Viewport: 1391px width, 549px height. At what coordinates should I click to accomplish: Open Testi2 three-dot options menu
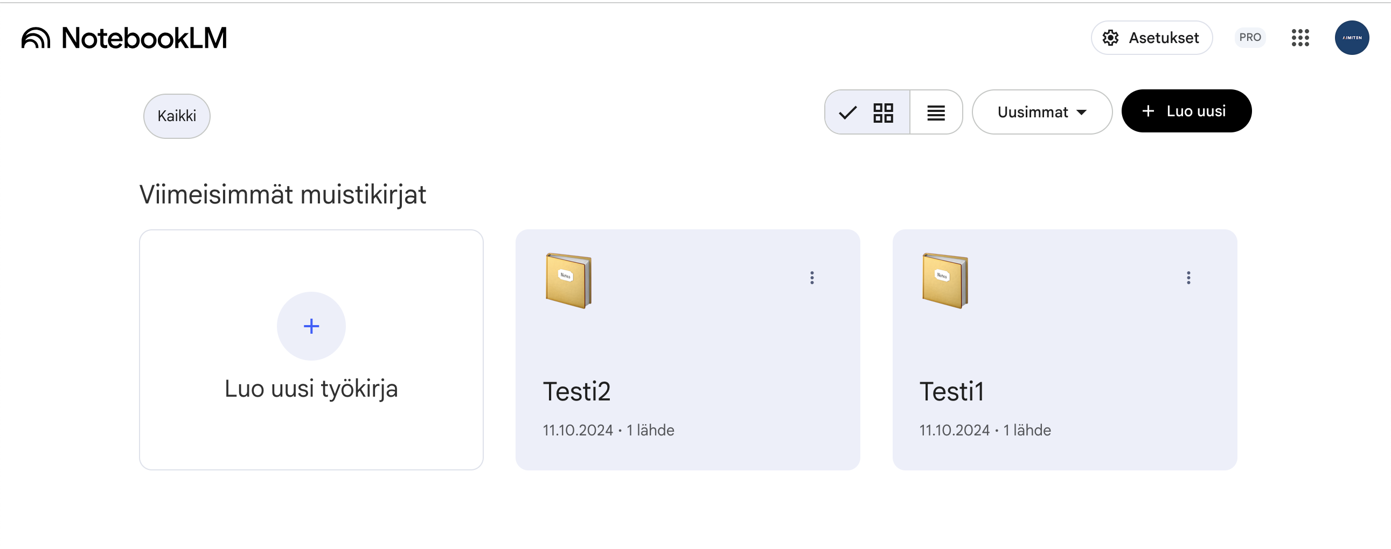(812, 278)
